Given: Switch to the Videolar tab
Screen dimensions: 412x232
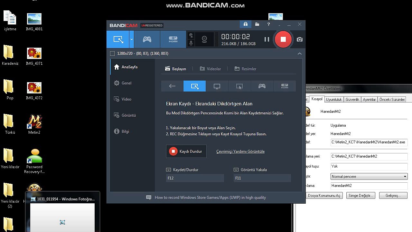Looking at the screenshot, I should pyautogui.click(x=210, y=69).
